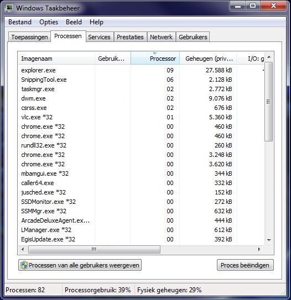This screenshot has height=300, width=291.
Task: Switch to the Prestaties tab
Action: 130,37
